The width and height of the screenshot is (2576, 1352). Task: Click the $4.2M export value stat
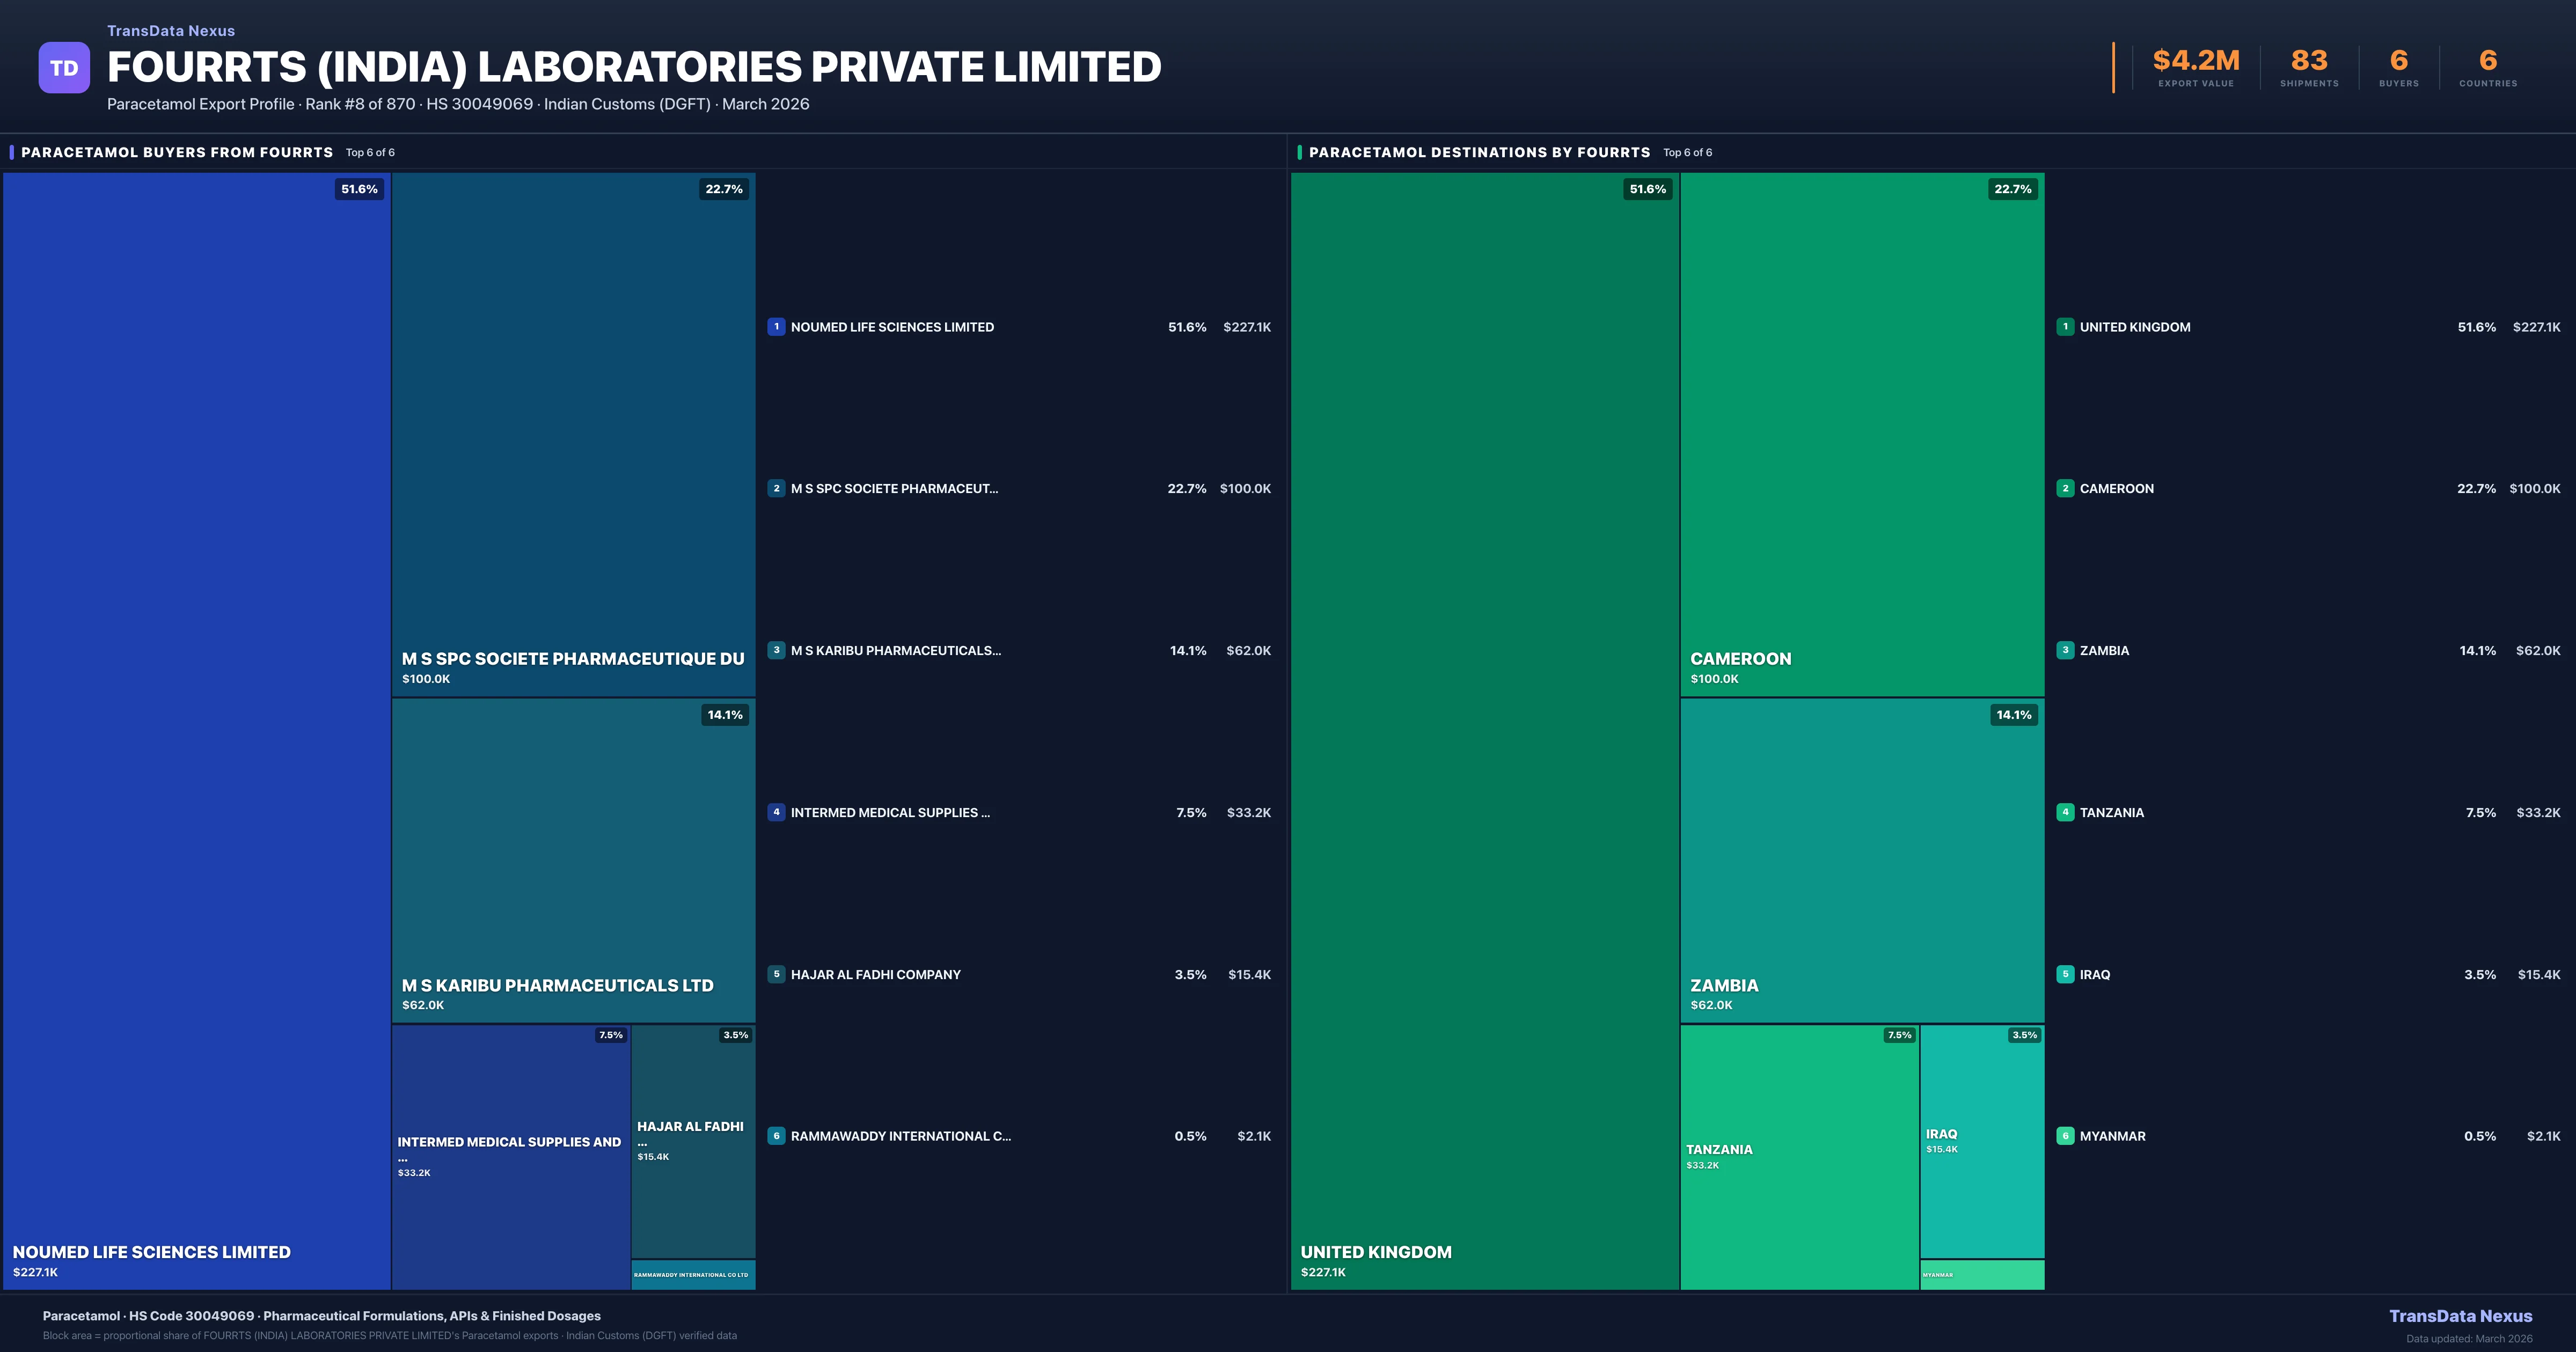pos(2196,67)
